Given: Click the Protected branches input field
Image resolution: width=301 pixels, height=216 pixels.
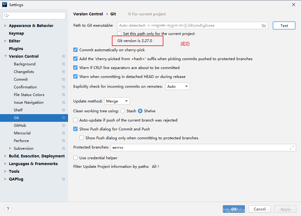Looking at the screenshot, I should coord(199,148).
